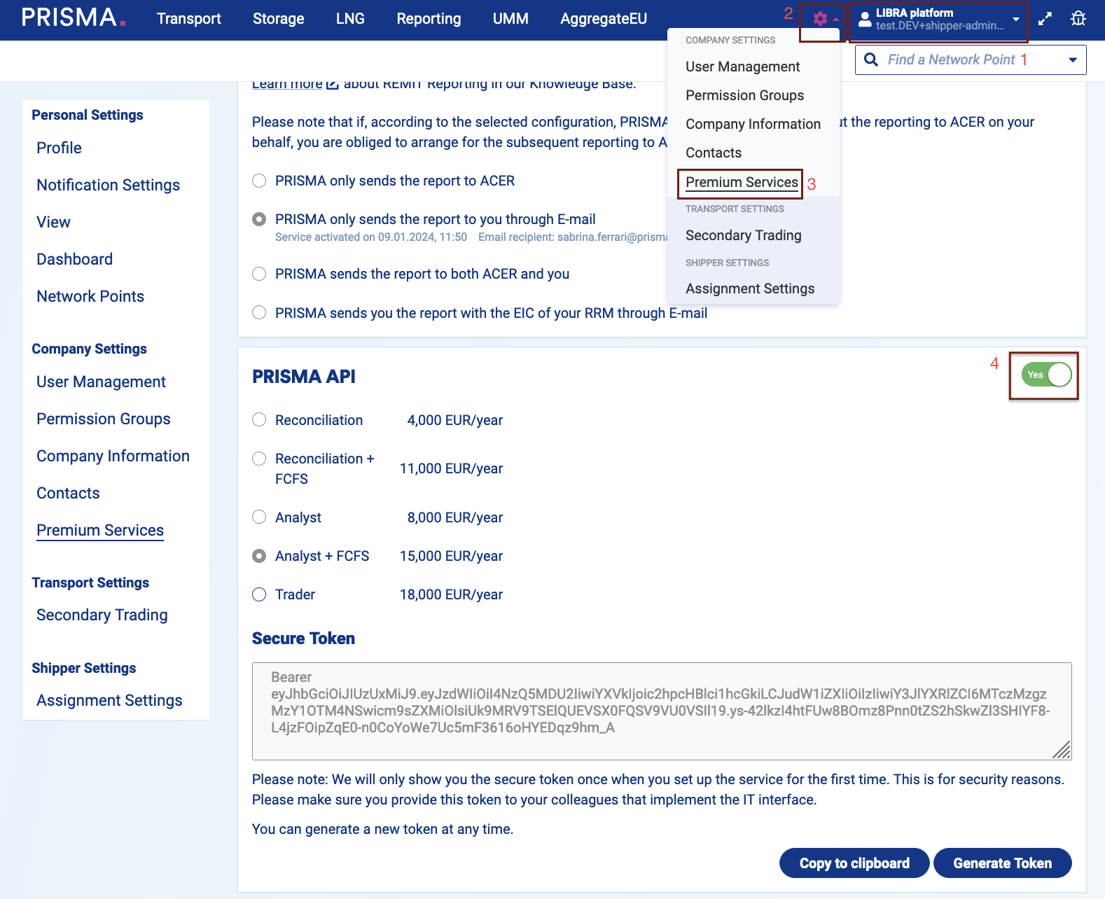1105x899 pixels.
Task: Follow the Learn more link
Action: [x=287, y=84]
